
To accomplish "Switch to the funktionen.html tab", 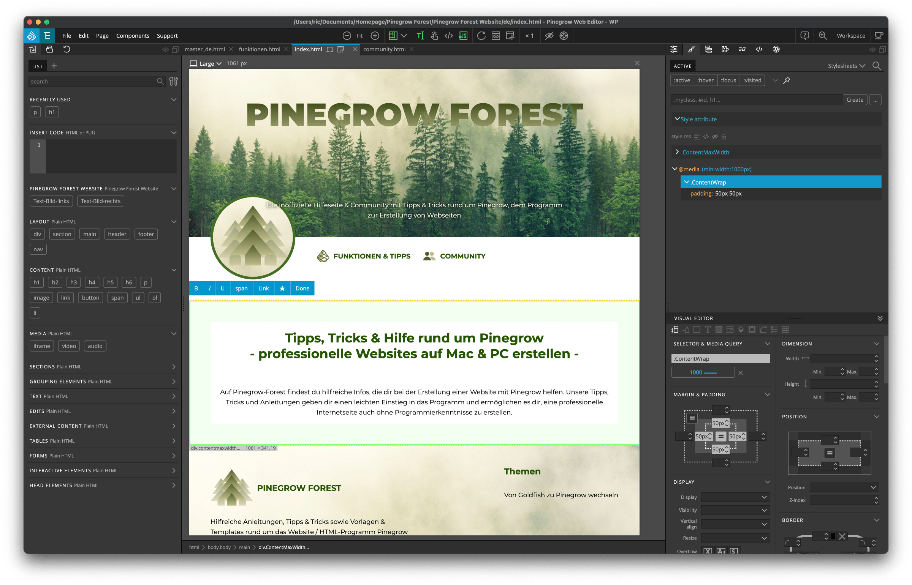I will coord(259,49).
